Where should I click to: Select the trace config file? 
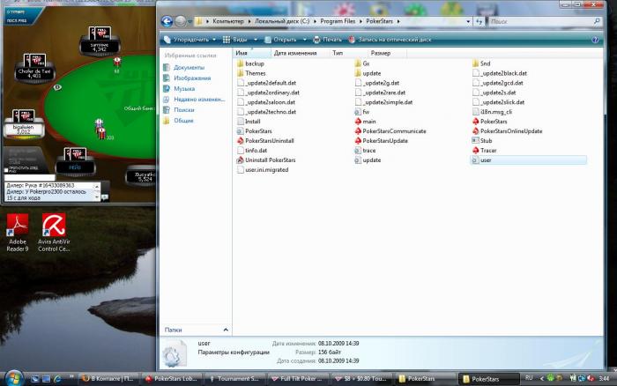point(365,151)
